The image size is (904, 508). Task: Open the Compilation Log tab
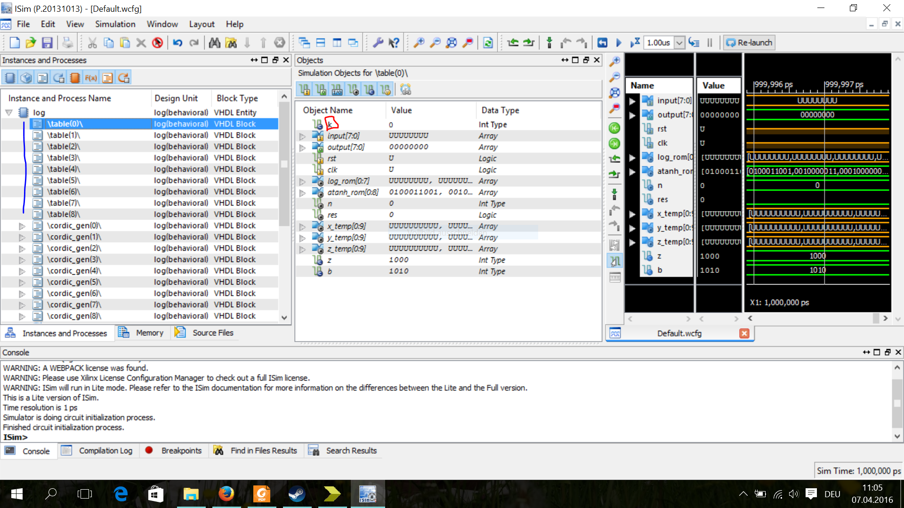pyautogui.click(x=97, y=451)
